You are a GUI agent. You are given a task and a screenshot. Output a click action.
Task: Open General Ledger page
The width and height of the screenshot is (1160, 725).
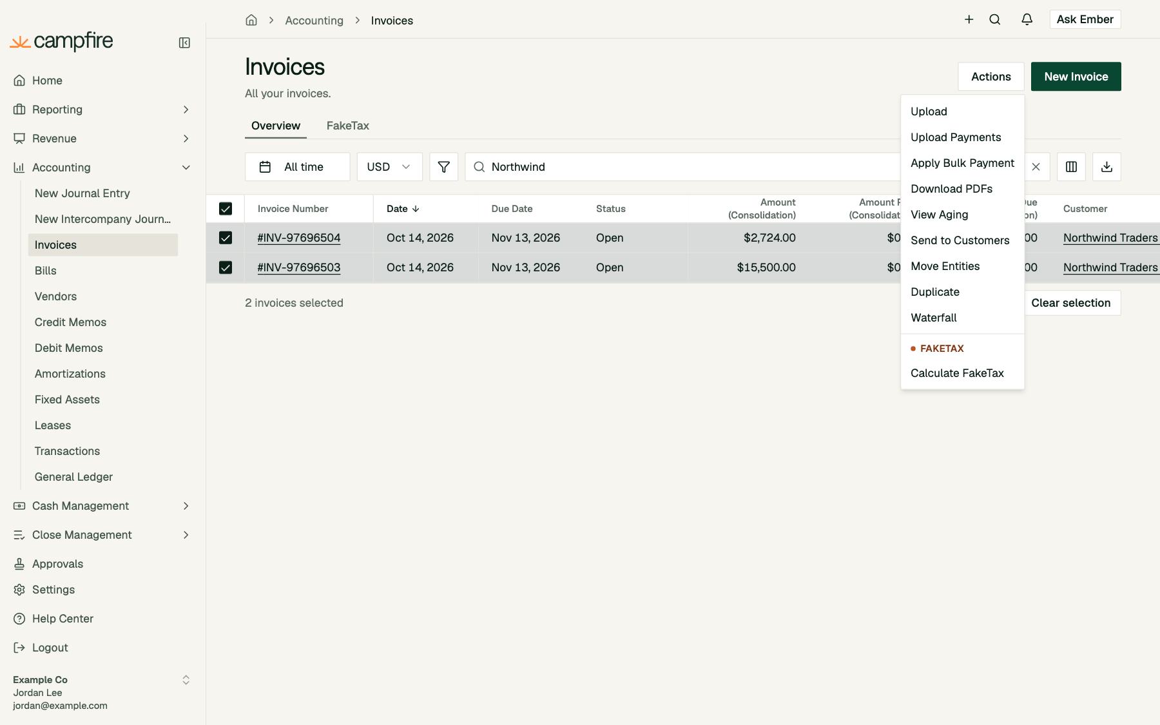click(x=103, y=477)
